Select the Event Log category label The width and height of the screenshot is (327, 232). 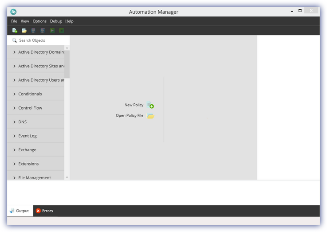coord(28,136)
